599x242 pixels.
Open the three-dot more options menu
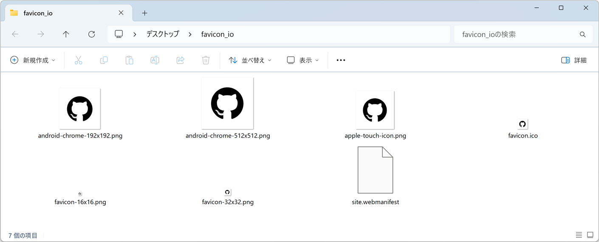click(x=341, y=60)
